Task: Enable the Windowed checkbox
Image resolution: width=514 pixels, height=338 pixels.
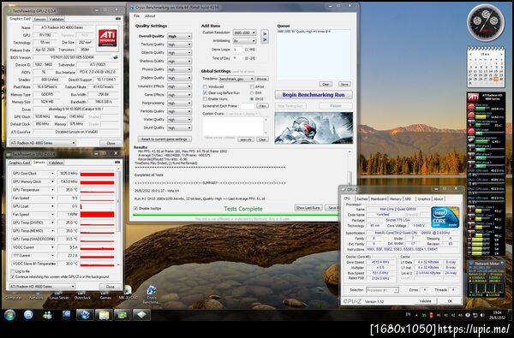Action: click(x=205, y=86)
